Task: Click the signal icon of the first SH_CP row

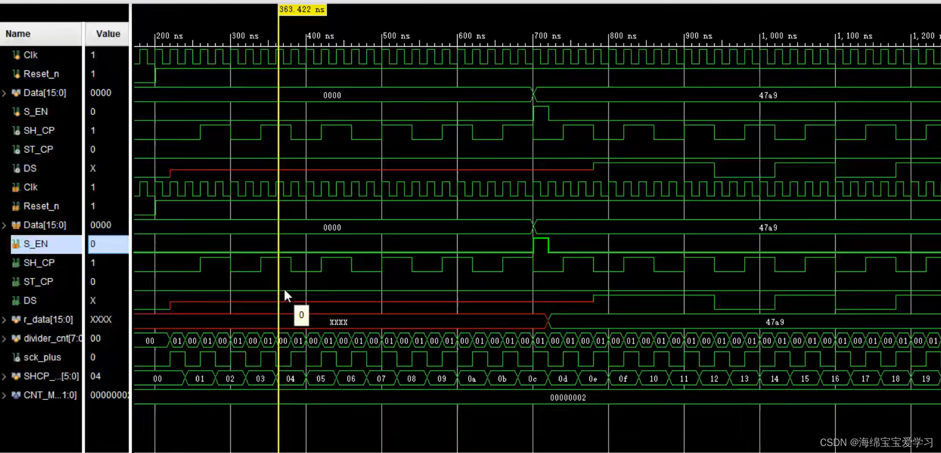Action: [16, 131]
